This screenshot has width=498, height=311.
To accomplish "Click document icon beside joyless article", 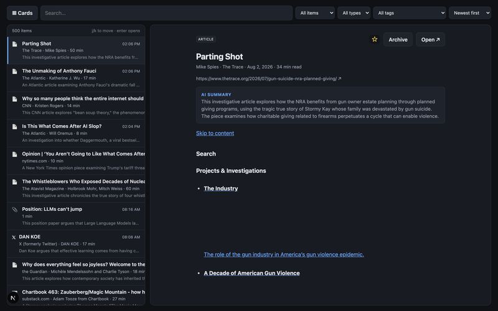I will [14, 265].
